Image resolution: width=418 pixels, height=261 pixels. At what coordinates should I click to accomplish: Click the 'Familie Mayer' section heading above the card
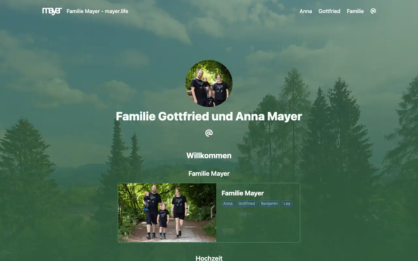coord(209,174)
